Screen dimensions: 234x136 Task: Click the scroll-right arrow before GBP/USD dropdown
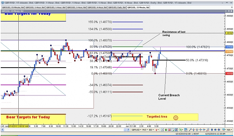click(x=128, y=130)
